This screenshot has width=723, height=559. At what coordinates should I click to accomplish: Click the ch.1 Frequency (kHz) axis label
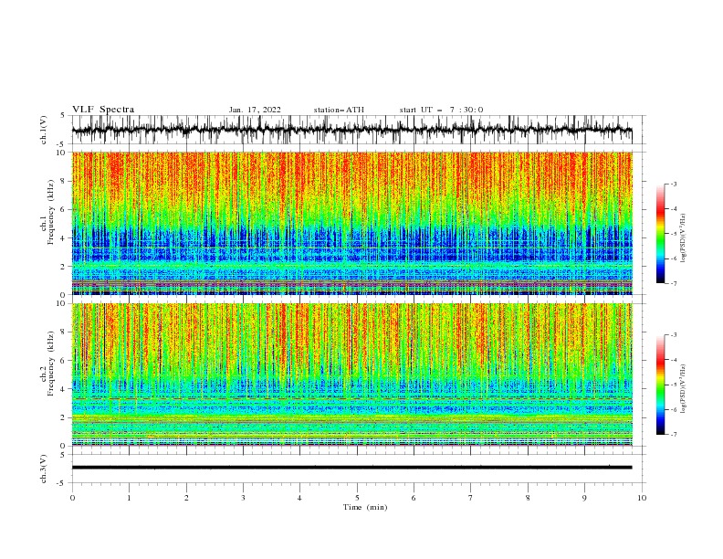point(47,212)
